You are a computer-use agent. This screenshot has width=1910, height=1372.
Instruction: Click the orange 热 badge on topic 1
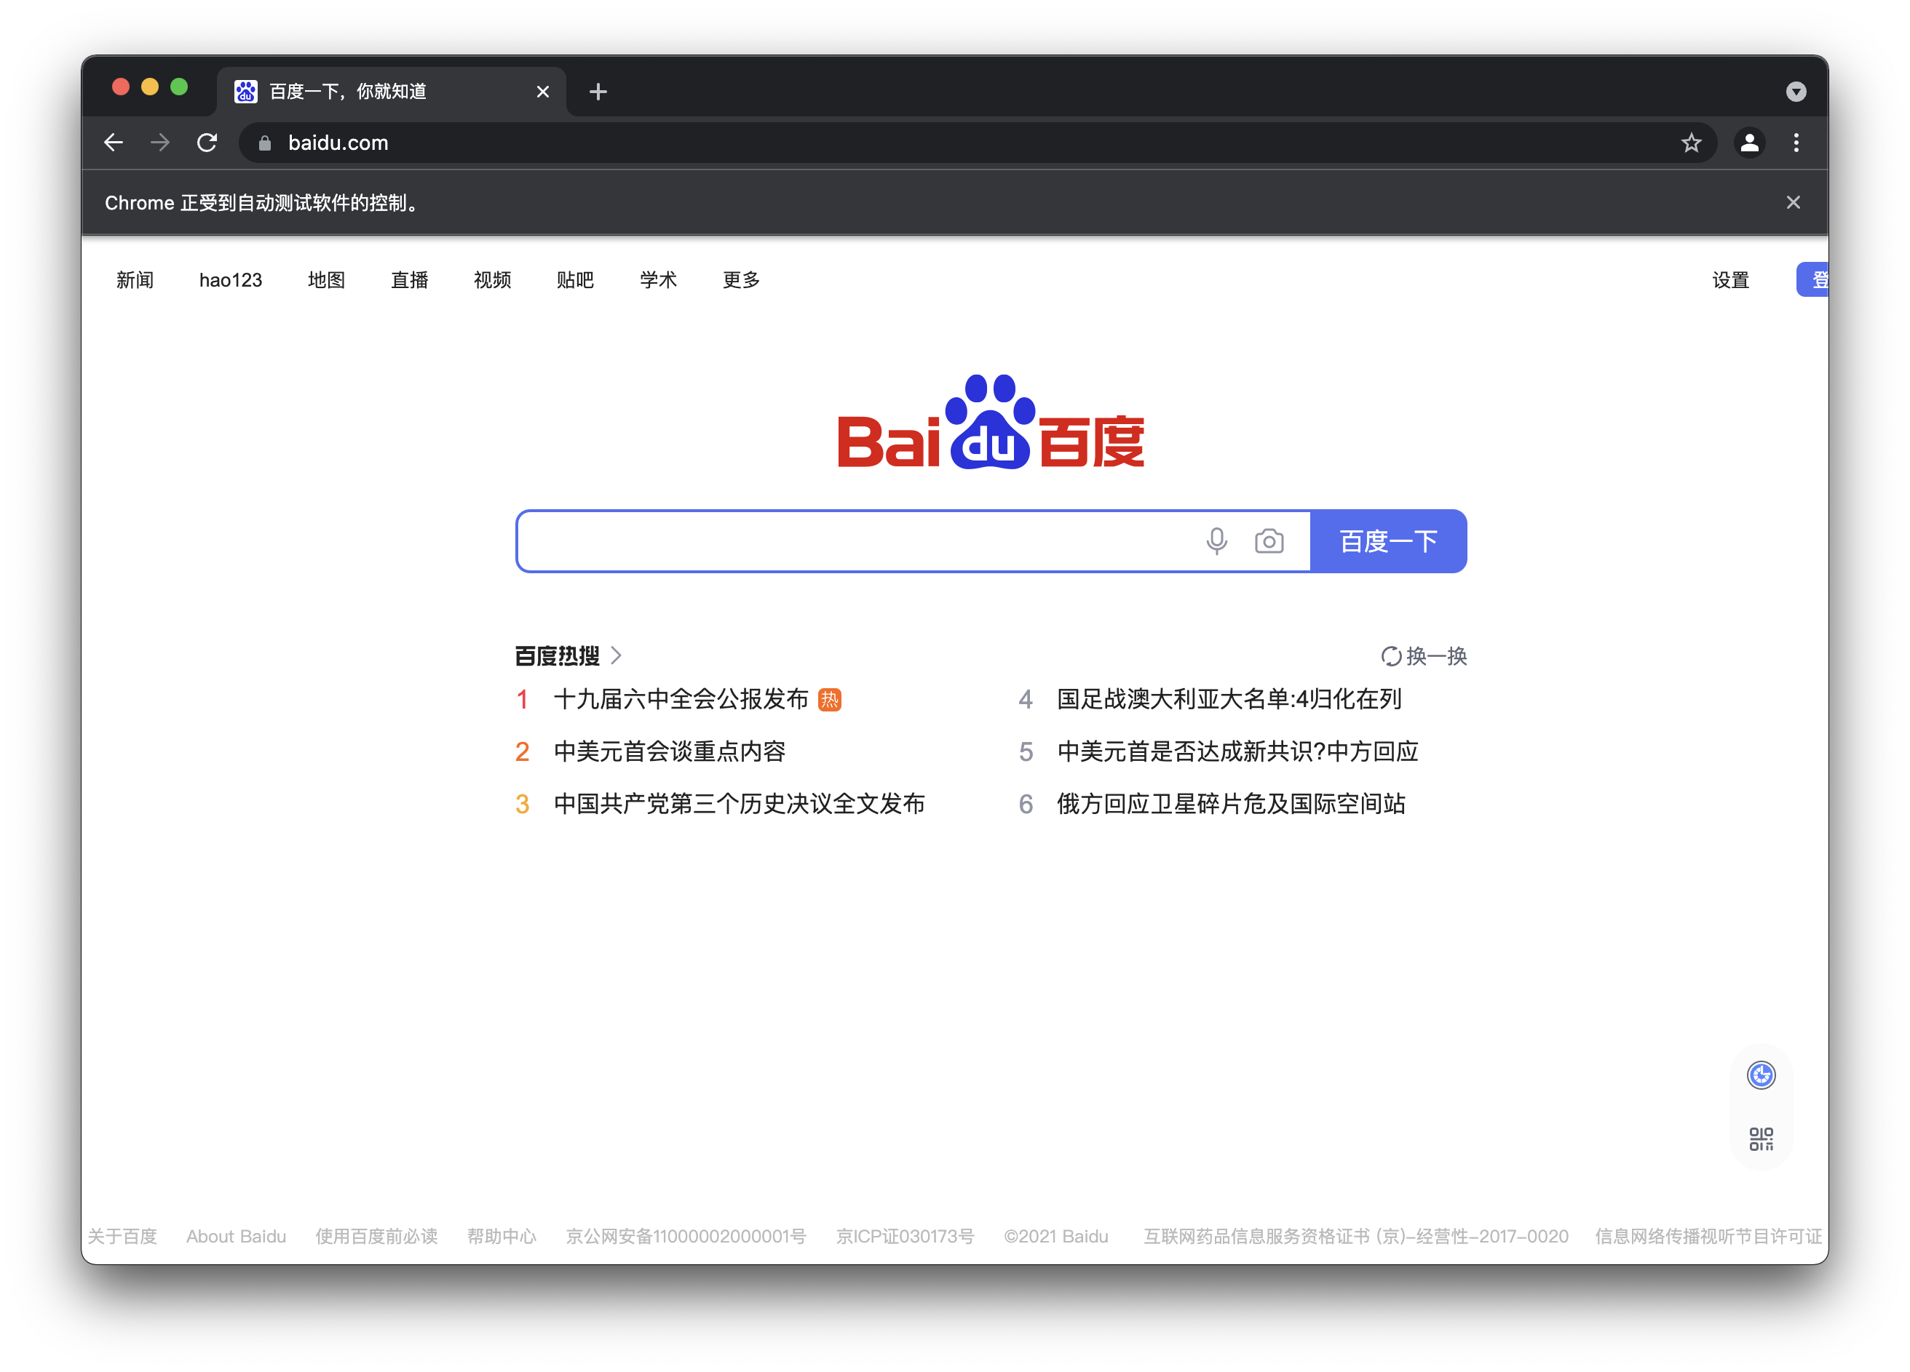(x=830, y=700)
